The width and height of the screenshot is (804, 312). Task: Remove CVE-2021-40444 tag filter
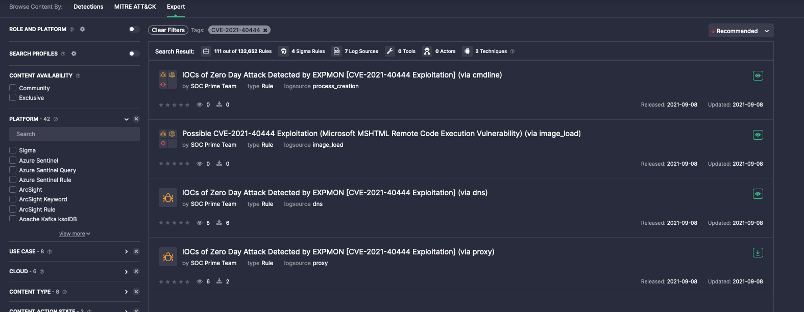[x=265, y=30]
